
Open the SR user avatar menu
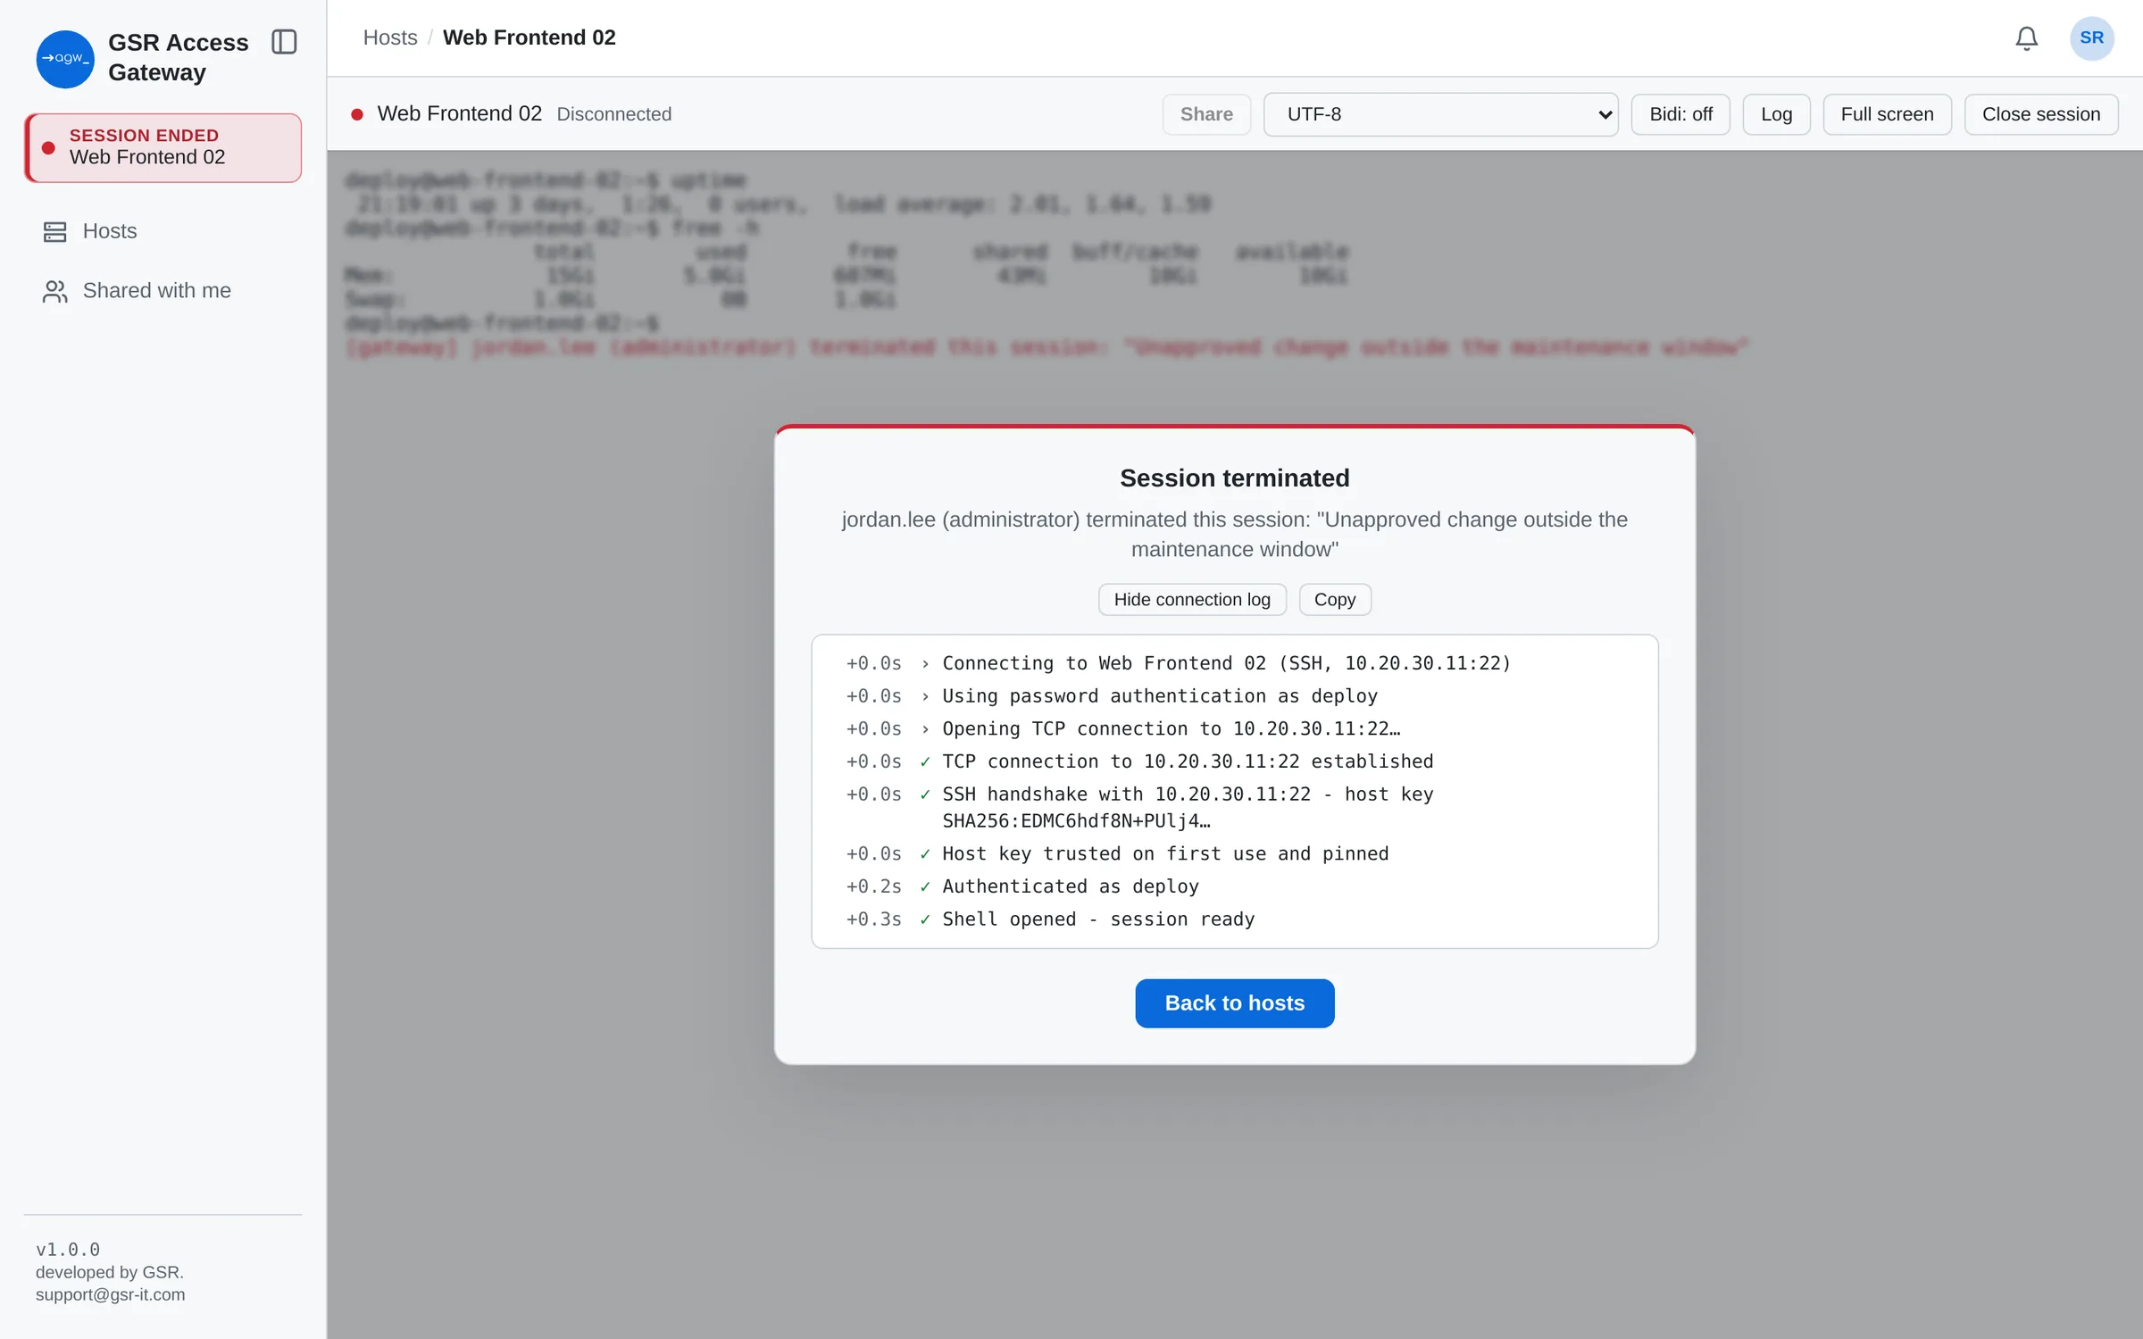point(2091,38)
